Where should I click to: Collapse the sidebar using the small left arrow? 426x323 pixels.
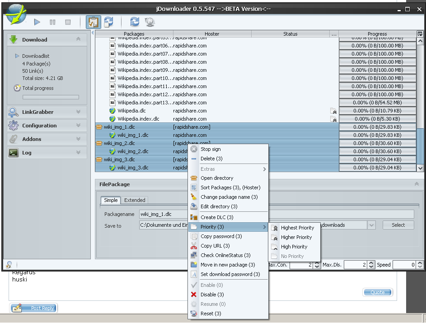pyautogui.click(x=93, y=33)
